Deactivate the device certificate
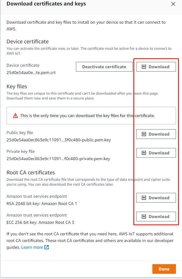182x279 pixels. pos(104,67)
